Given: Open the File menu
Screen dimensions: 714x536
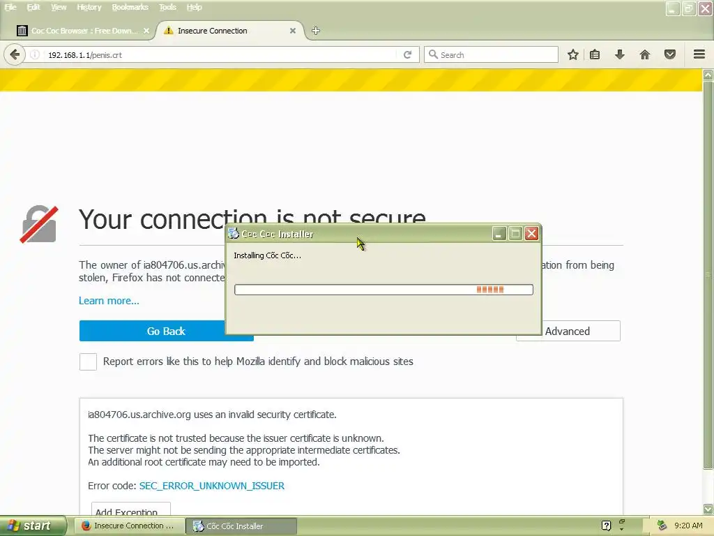Looking at the screenshot, I should pyautogui.click(x=10, y=7).
